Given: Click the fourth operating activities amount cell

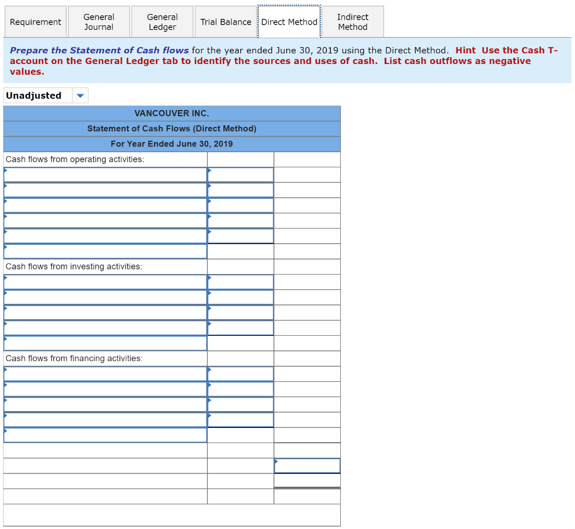Looking at the screenshot, I should 240,220.
